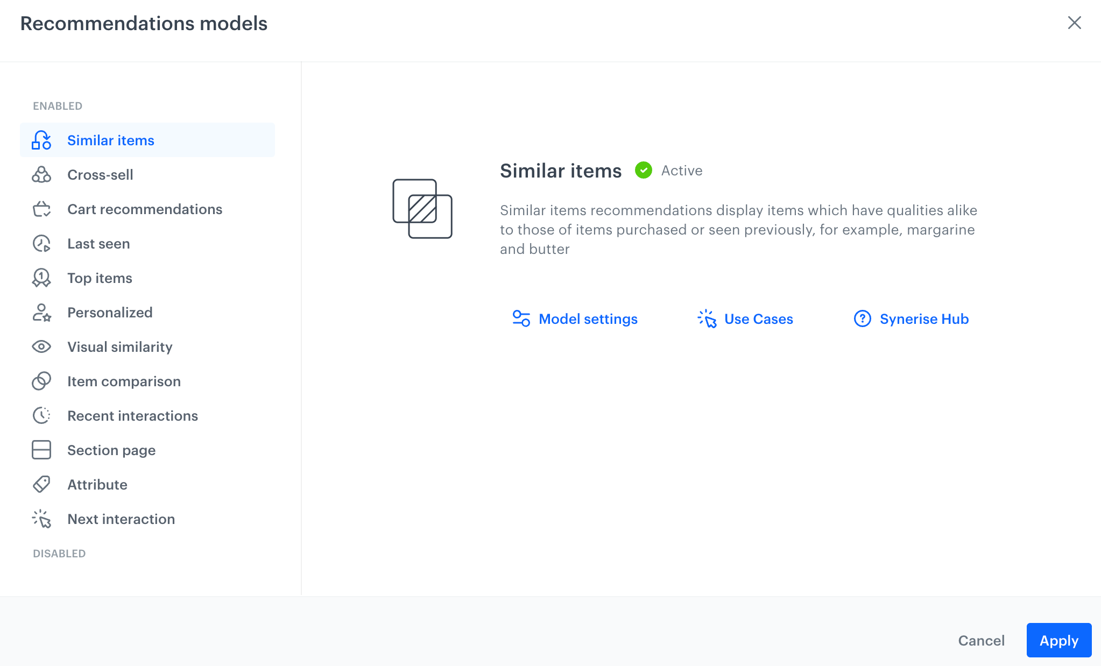Select the Visual similarity eye icon
The image size is (1101, 666).
[x=41, y=346]
